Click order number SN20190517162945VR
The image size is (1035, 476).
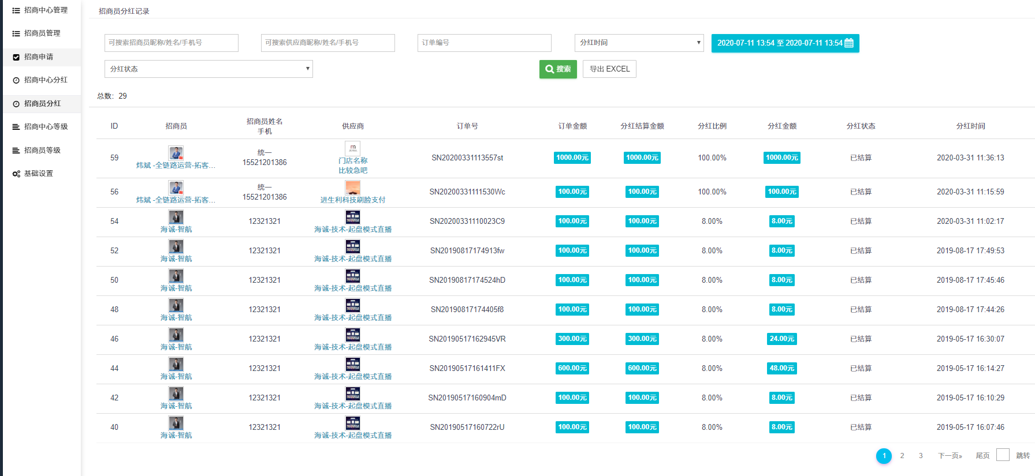pyautogui.click(x=467, y=339)
